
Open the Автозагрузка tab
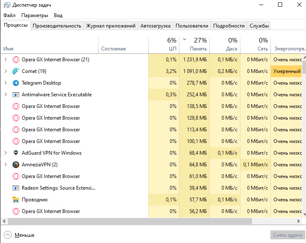pos(156,26)
